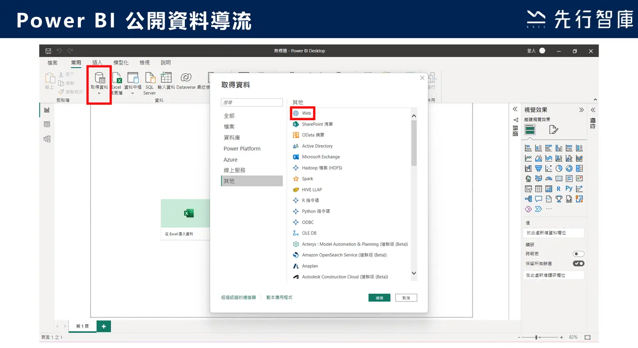Click the connector list scroll-up arrow

[x=414, y=116]
